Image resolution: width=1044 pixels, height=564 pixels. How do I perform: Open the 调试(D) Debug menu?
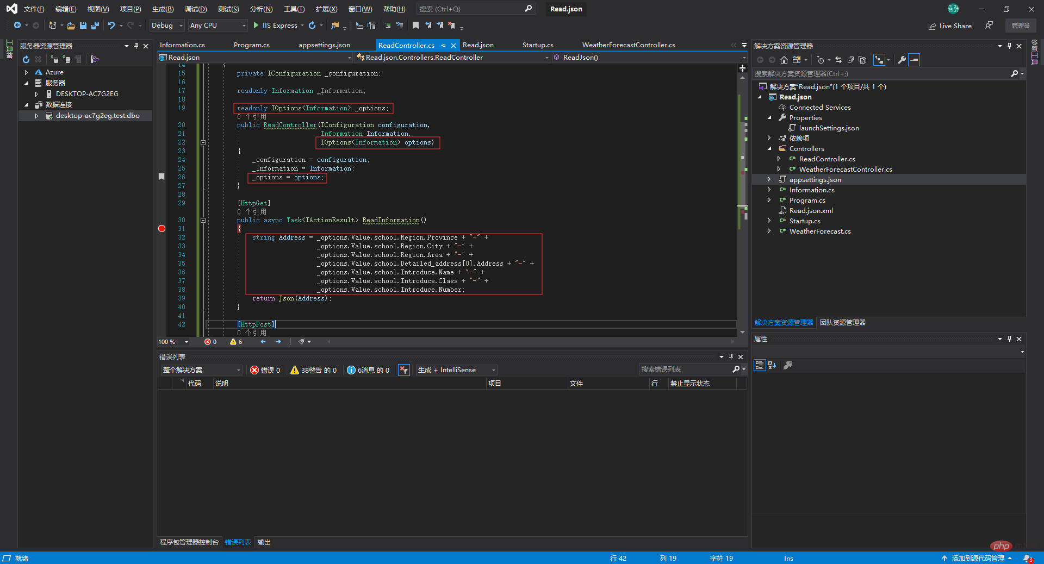coord(195,9)
